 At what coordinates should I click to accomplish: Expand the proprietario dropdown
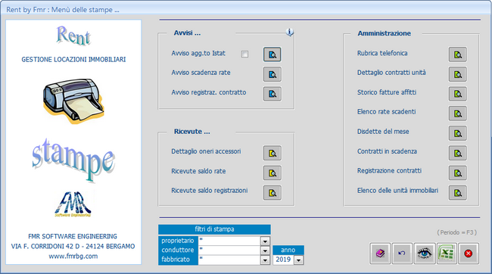265,241
